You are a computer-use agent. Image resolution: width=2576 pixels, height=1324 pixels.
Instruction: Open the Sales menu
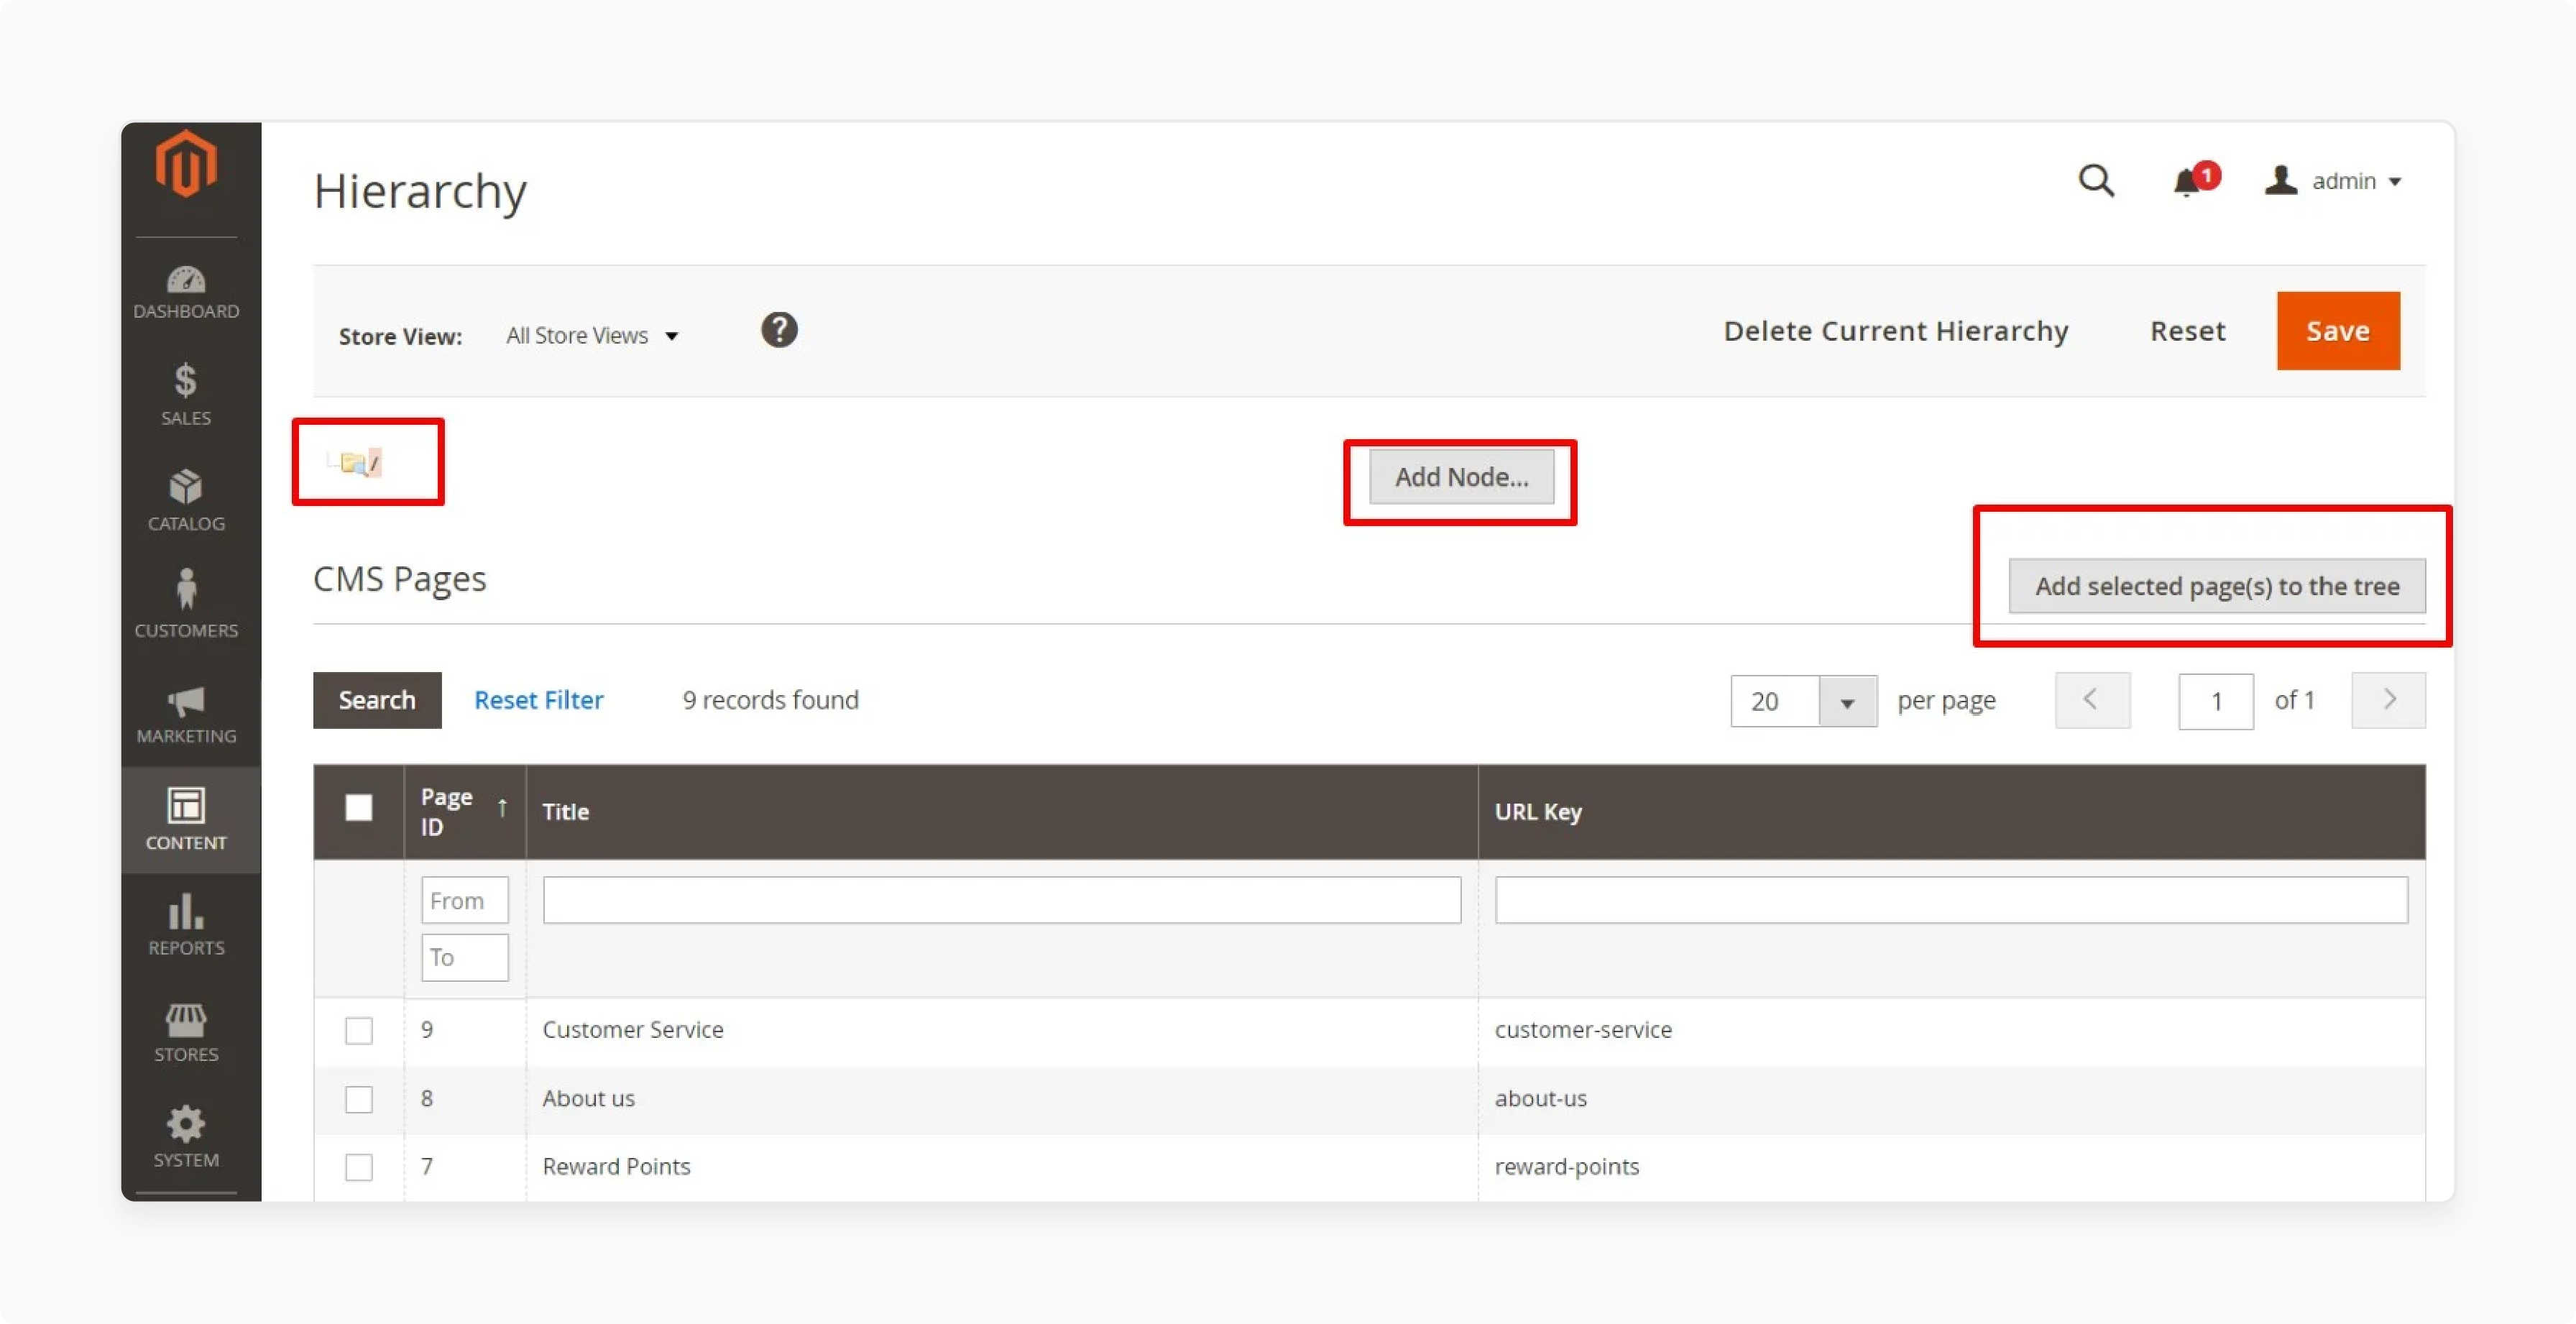[x=186, y=395]
